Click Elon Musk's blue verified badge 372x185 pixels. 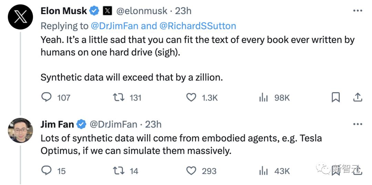tap(94, 11)
